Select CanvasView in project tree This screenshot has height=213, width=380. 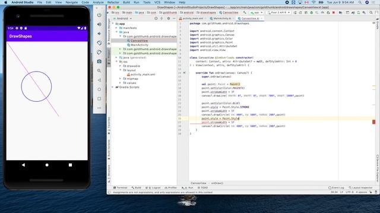(x=139, y=41)
